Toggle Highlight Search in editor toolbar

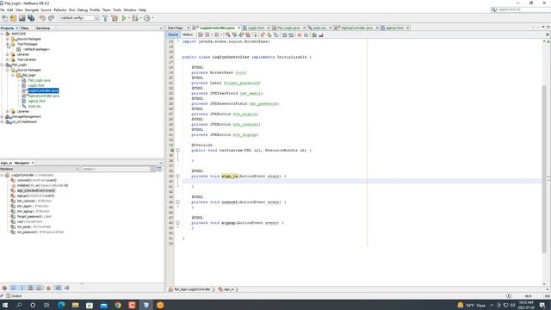click(248, 34)
